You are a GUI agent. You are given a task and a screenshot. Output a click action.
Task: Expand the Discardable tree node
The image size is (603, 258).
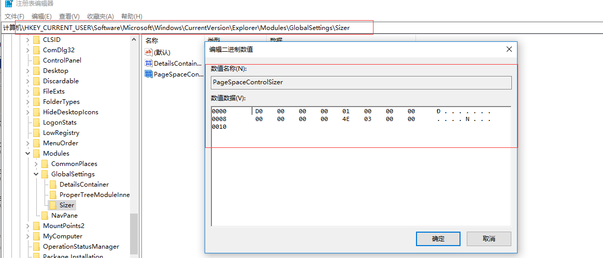coord(27,81)
